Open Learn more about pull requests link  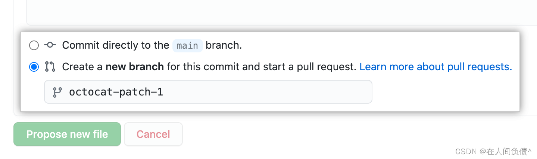(435, 67)
